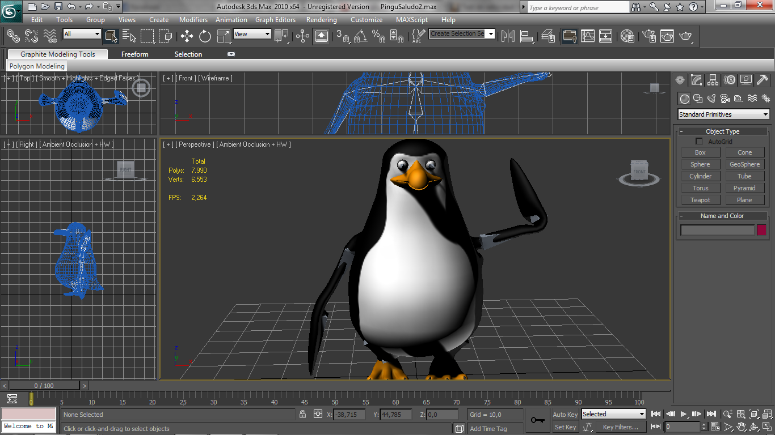This screenshot has height=435, width=775.
Task: Activate the Select and Scale tool
Action: [x=224, y=36]
